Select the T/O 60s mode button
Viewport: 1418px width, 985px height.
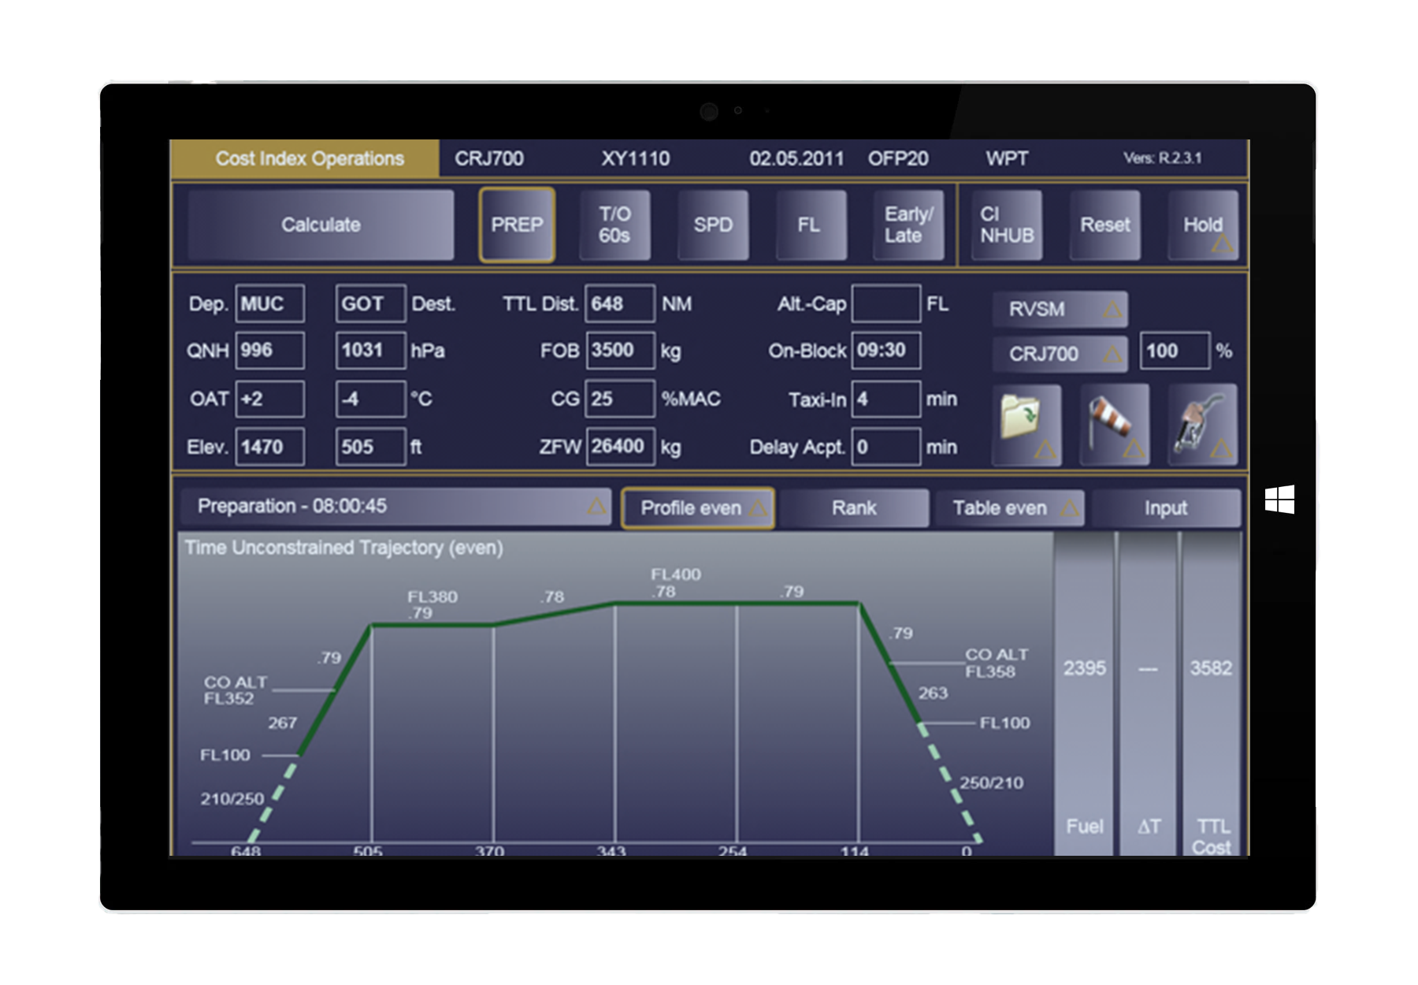pos(614,225)
